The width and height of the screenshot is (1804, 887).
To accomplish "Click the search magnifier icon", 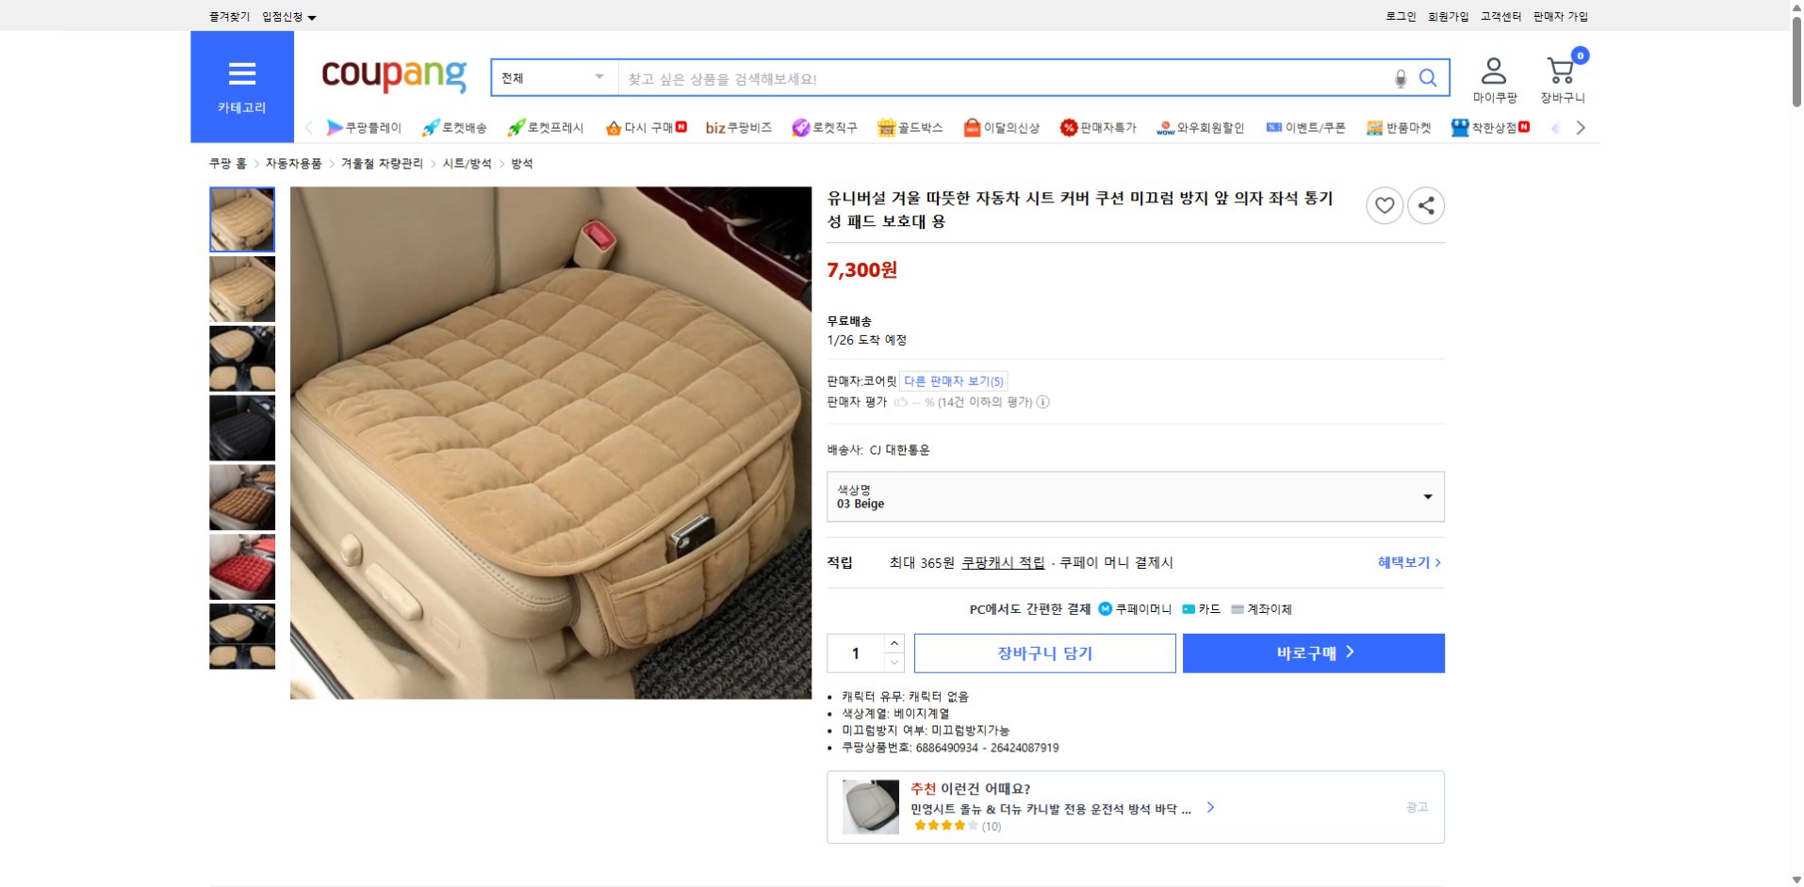I will coord(1429,78).
